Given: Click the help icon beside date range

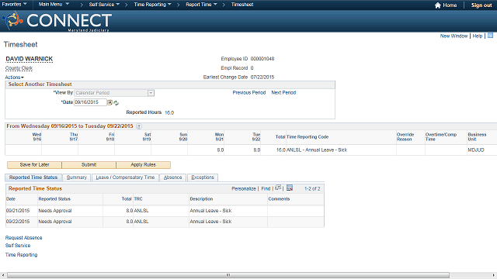Looking at the screenshot, I should click(x=139, y=126).
